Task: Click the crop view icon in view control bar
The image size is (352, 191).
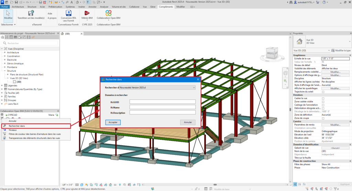Action: click(101, 185)
